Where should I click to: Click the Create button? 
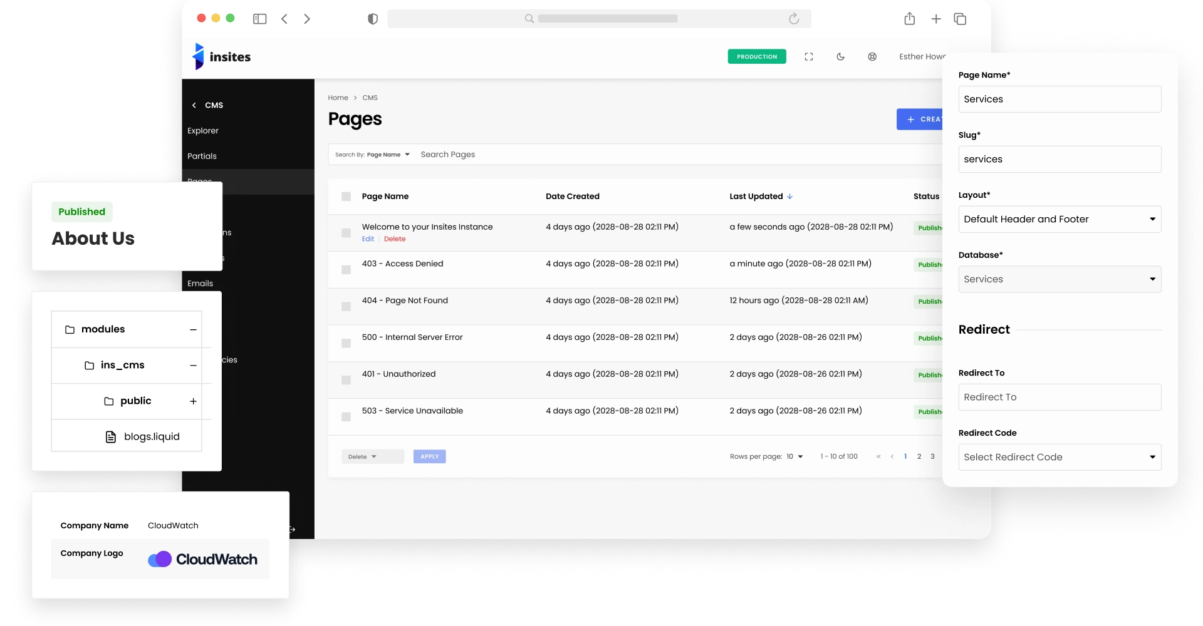[x=920, y=119]
